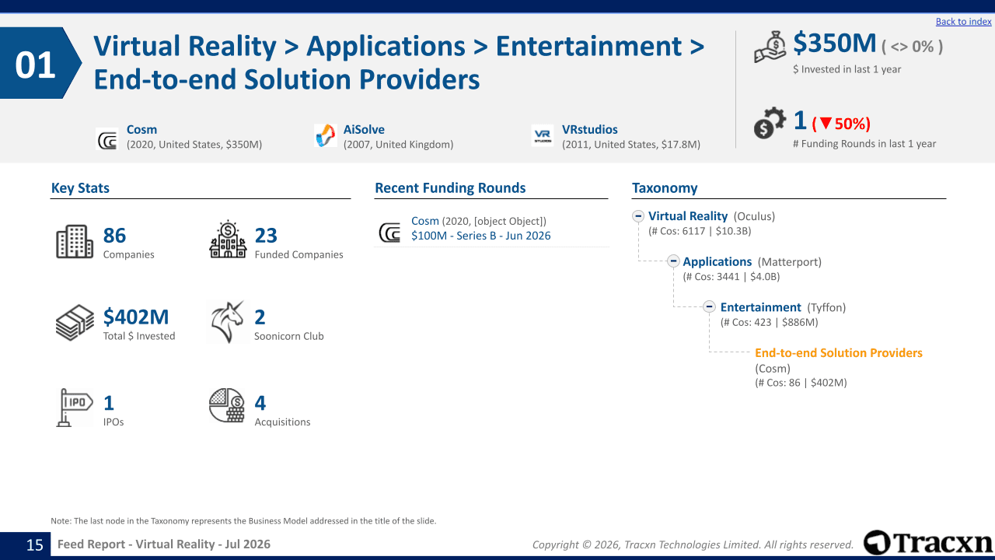Click the Soonicorn Club unicorn icon
The image size is (995, 560).
(x=227, y=322)
